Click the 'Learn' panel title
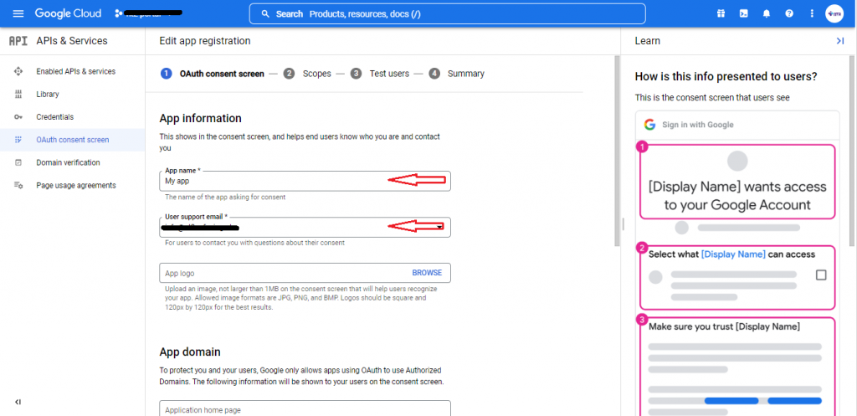 (x=647, y=41)
